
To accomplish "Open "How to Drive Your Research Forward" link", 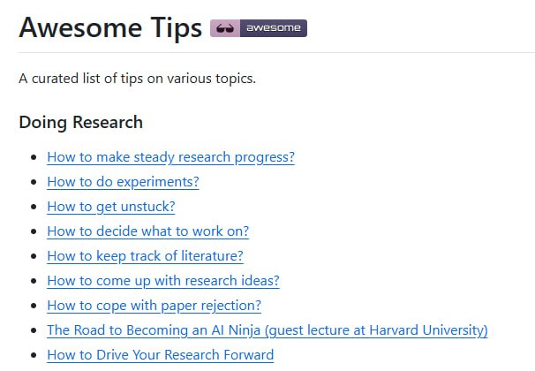I will pyautogui.click(x=160, y=355).
